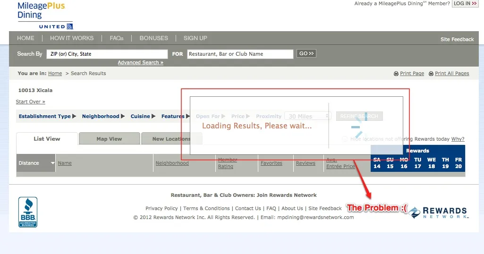
Task: Open the Advanced Search link
Action: click(140, 62)
